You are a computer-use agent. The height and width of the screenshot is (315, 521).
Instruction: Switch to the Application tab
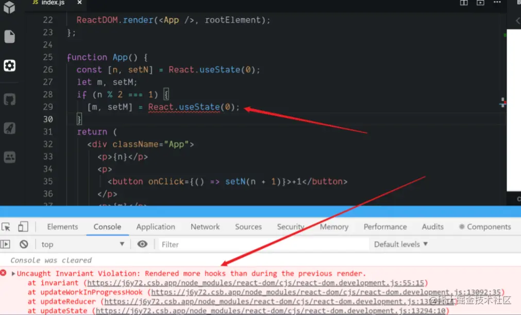(156, 226)
